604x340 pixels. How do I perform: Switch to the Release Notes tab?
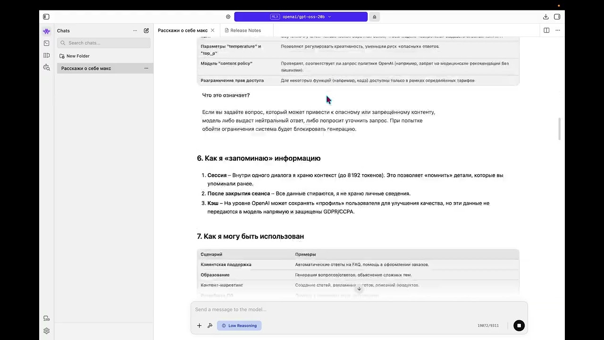click(x=243, y=30)
